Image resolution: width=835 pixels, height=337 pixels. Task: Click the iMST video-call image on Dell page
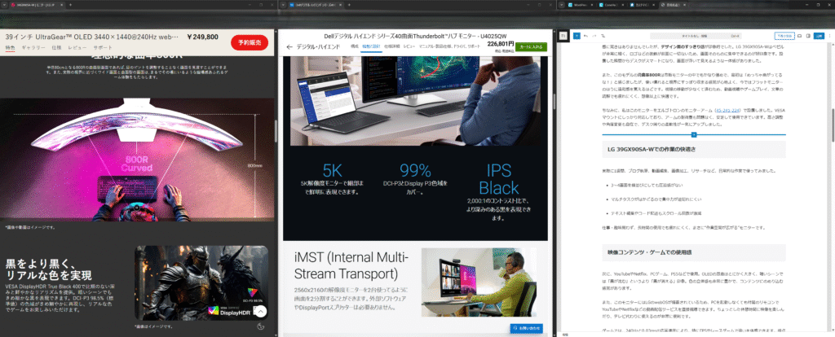click(479, 282)
